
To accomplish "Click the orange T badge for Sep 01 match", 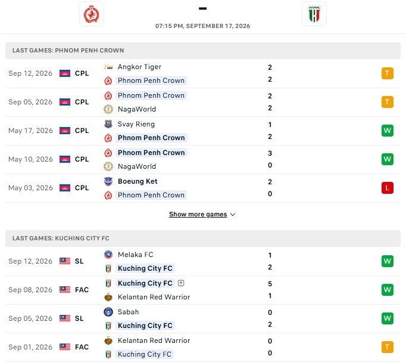I will [388, 347].
